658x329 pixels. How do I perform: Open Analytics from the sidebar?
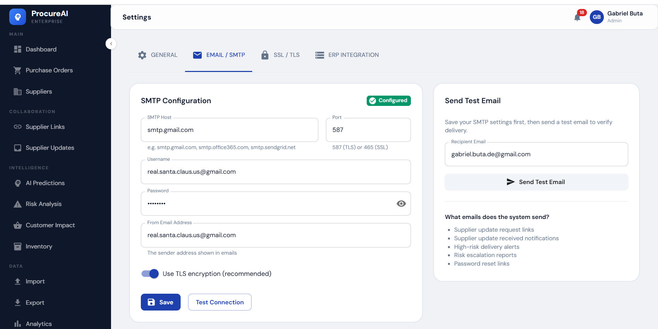click(x=38, y=324)
